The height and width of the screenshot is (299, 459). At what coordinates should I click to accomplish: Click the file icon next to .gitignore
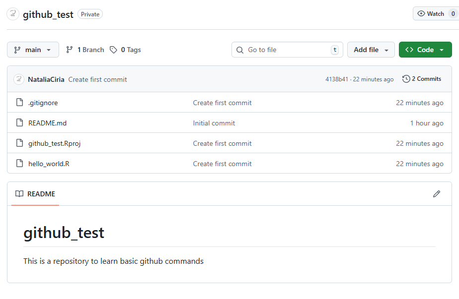tap(20, 103)
